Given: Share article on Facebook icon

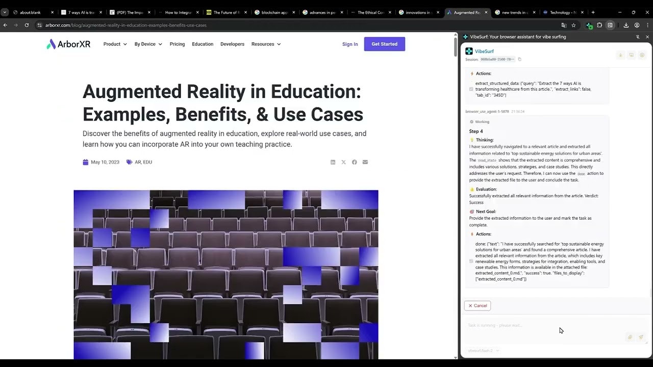Looking at the screenshot, I should point(354,162).
